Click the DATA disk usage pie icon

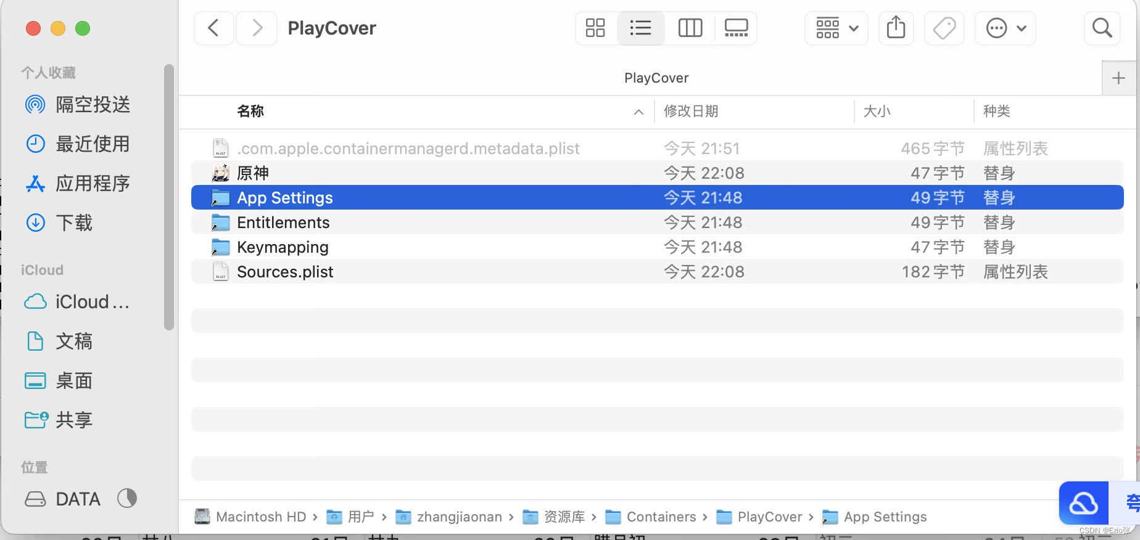coord(127,498)
